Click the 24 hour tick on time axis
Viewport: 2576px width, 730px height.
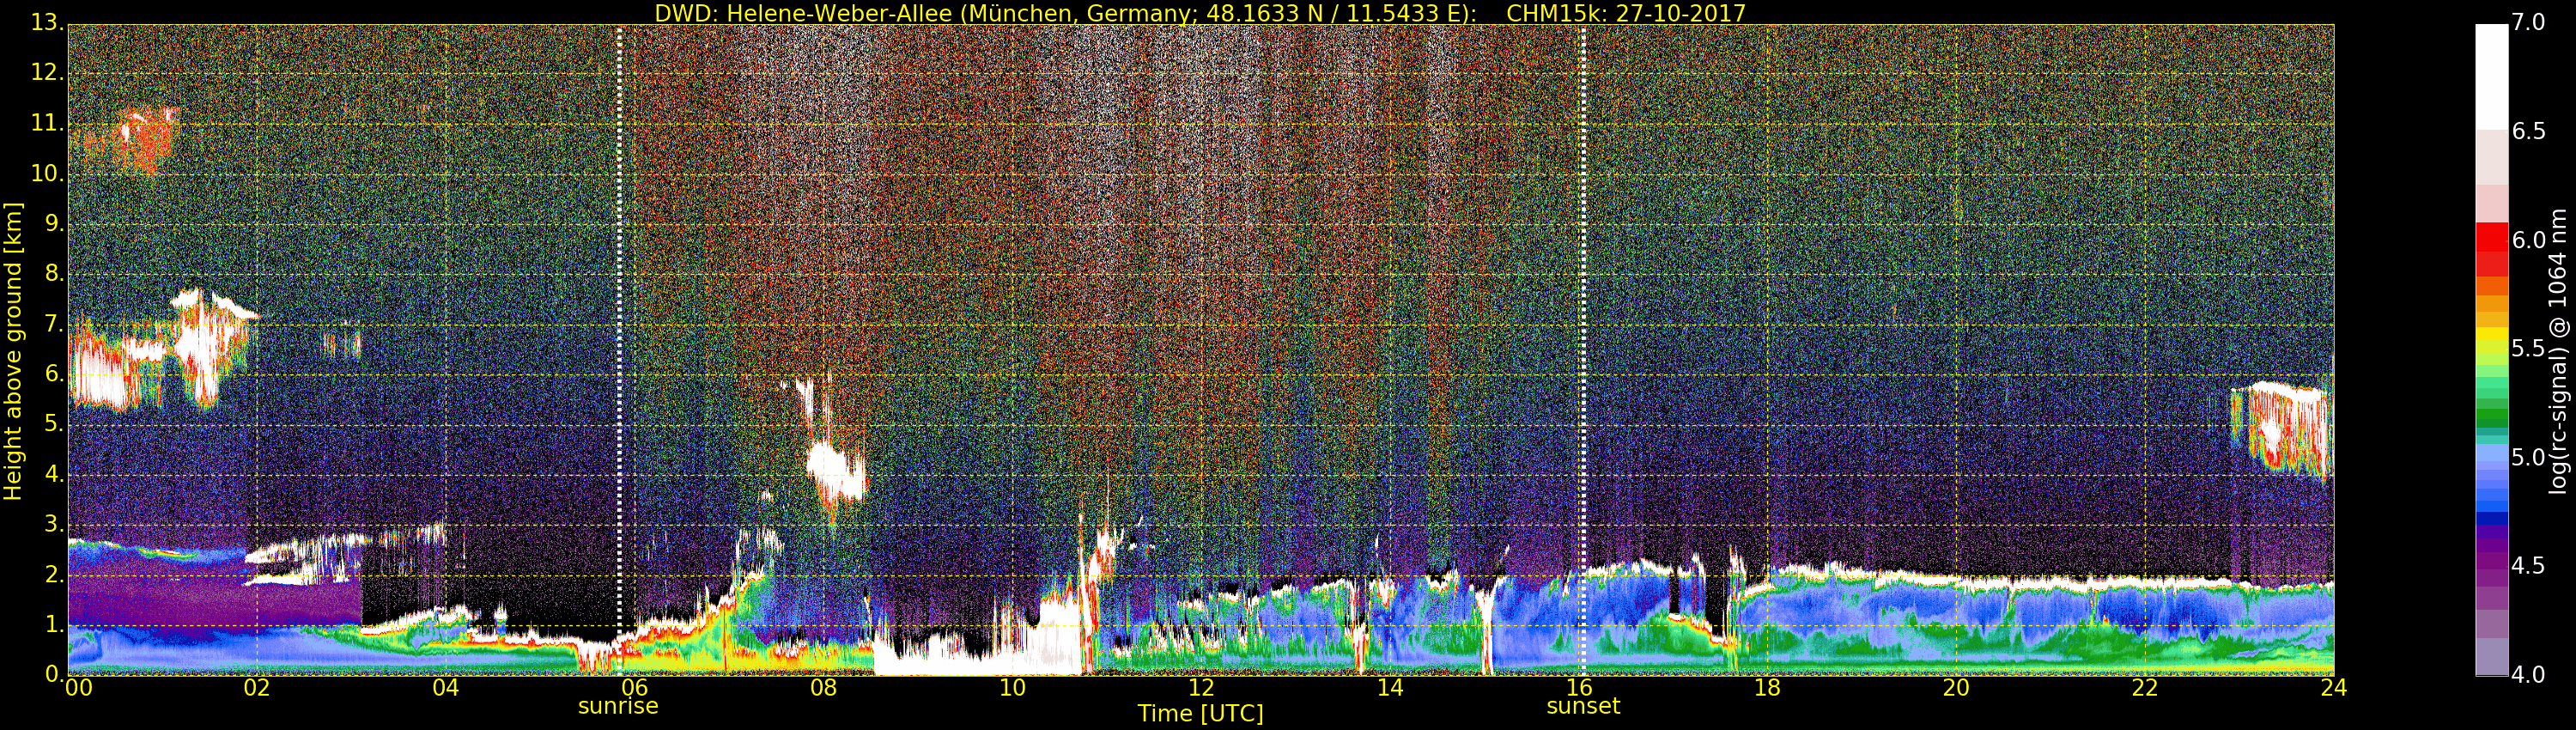tap(2333, 688)
